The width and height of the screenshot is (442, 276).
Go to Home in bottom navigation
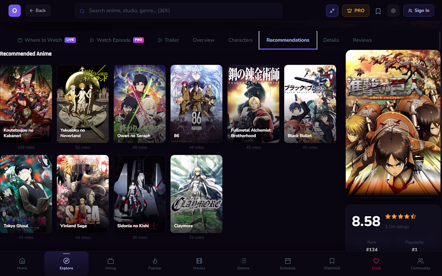22,264
